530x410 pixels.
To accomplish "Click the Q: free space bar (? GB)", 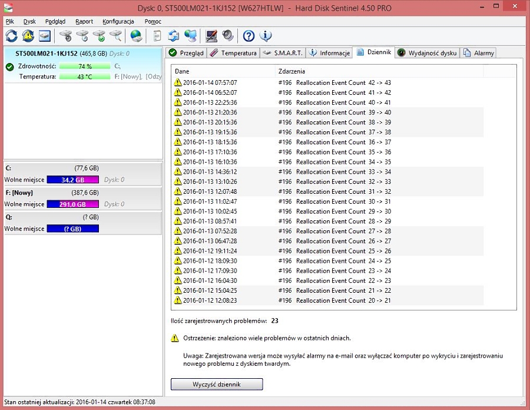I will point(72,229).
